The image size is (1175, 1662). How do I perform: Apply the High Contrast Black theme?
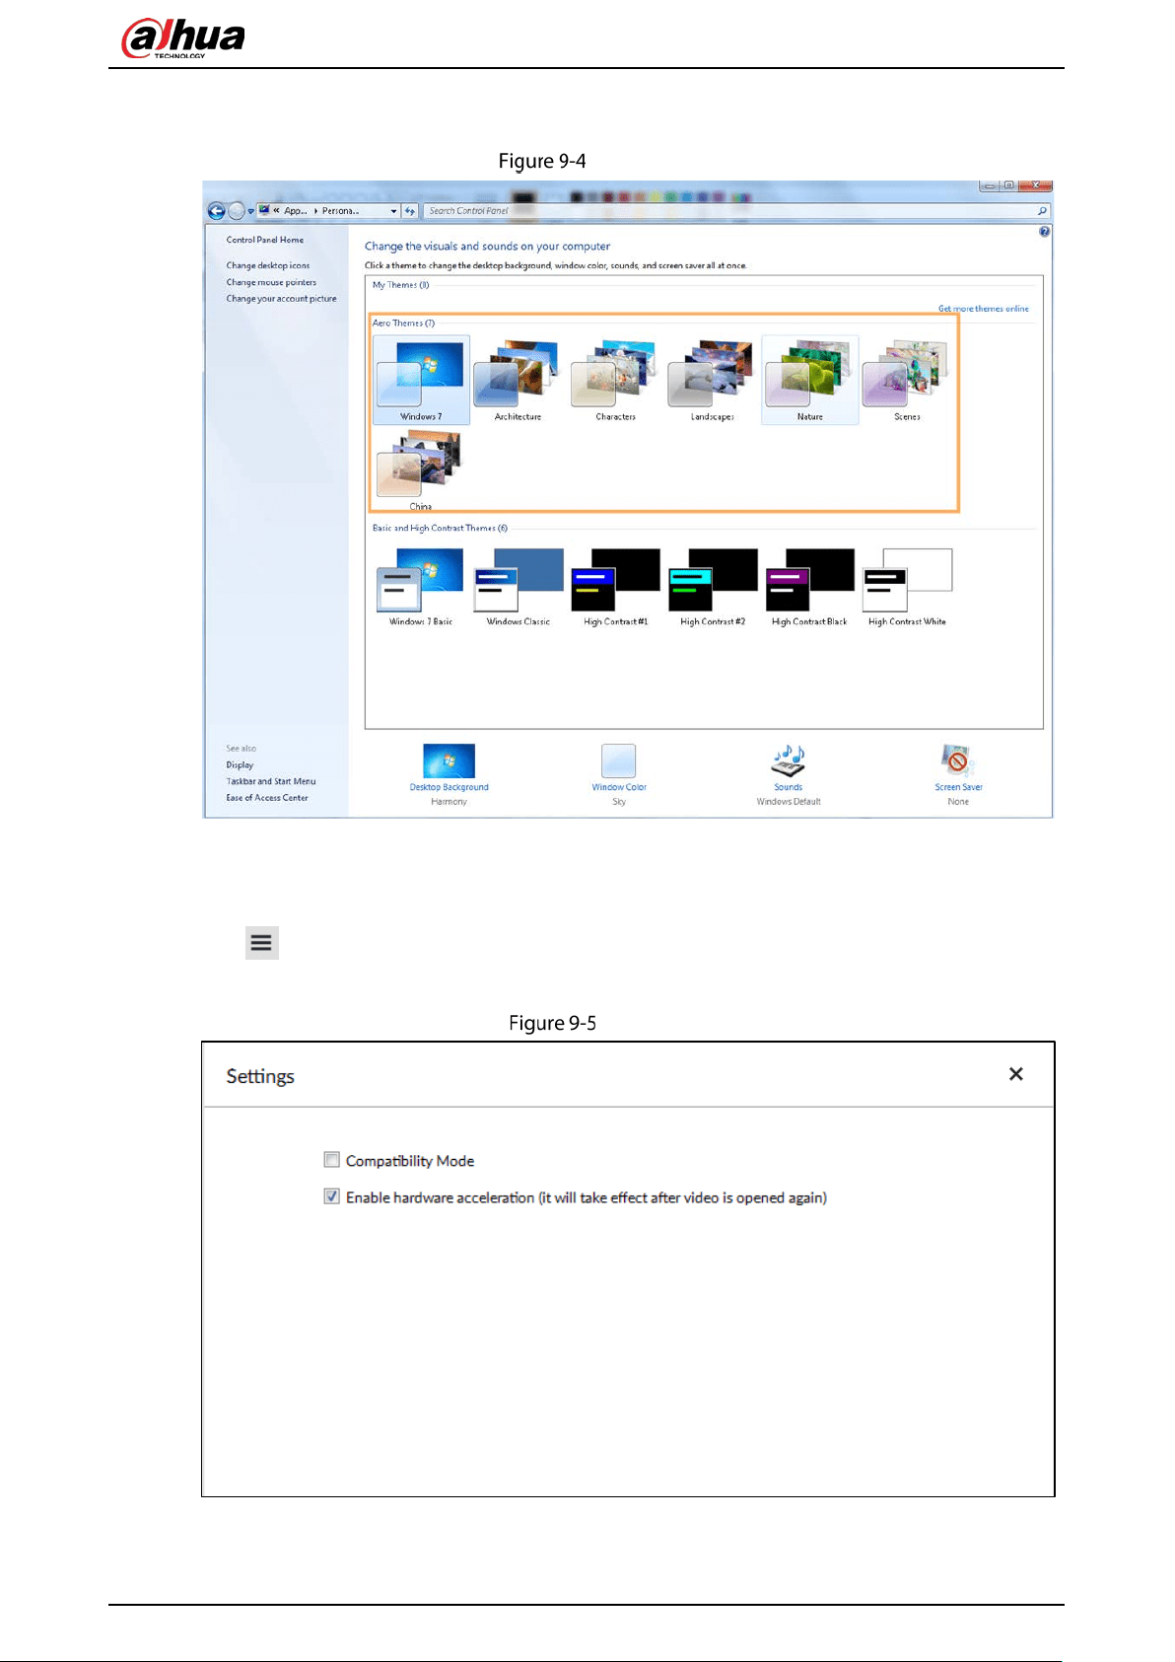(809, 587)
